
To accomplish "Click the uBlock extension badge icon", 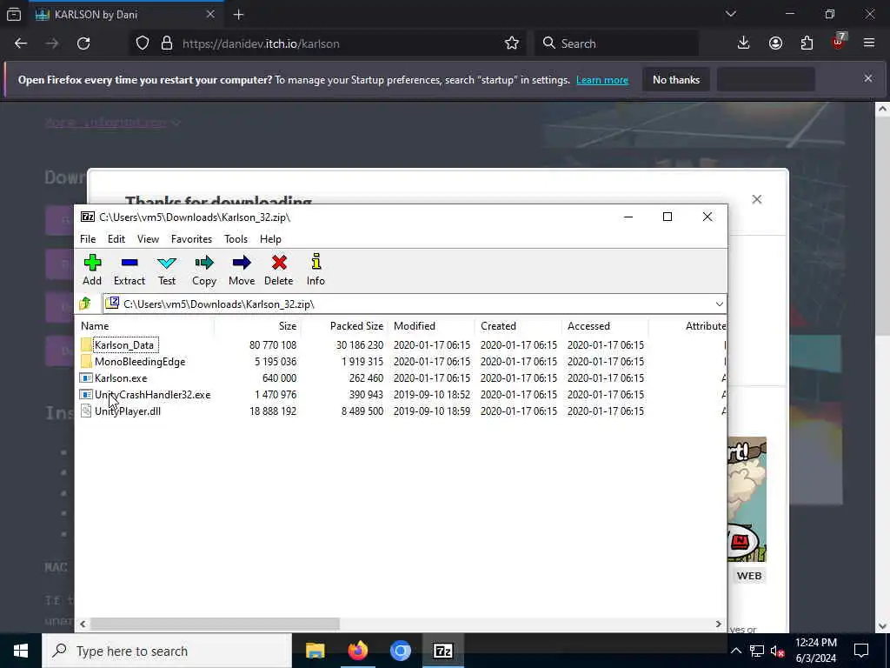I will point(839,42).
